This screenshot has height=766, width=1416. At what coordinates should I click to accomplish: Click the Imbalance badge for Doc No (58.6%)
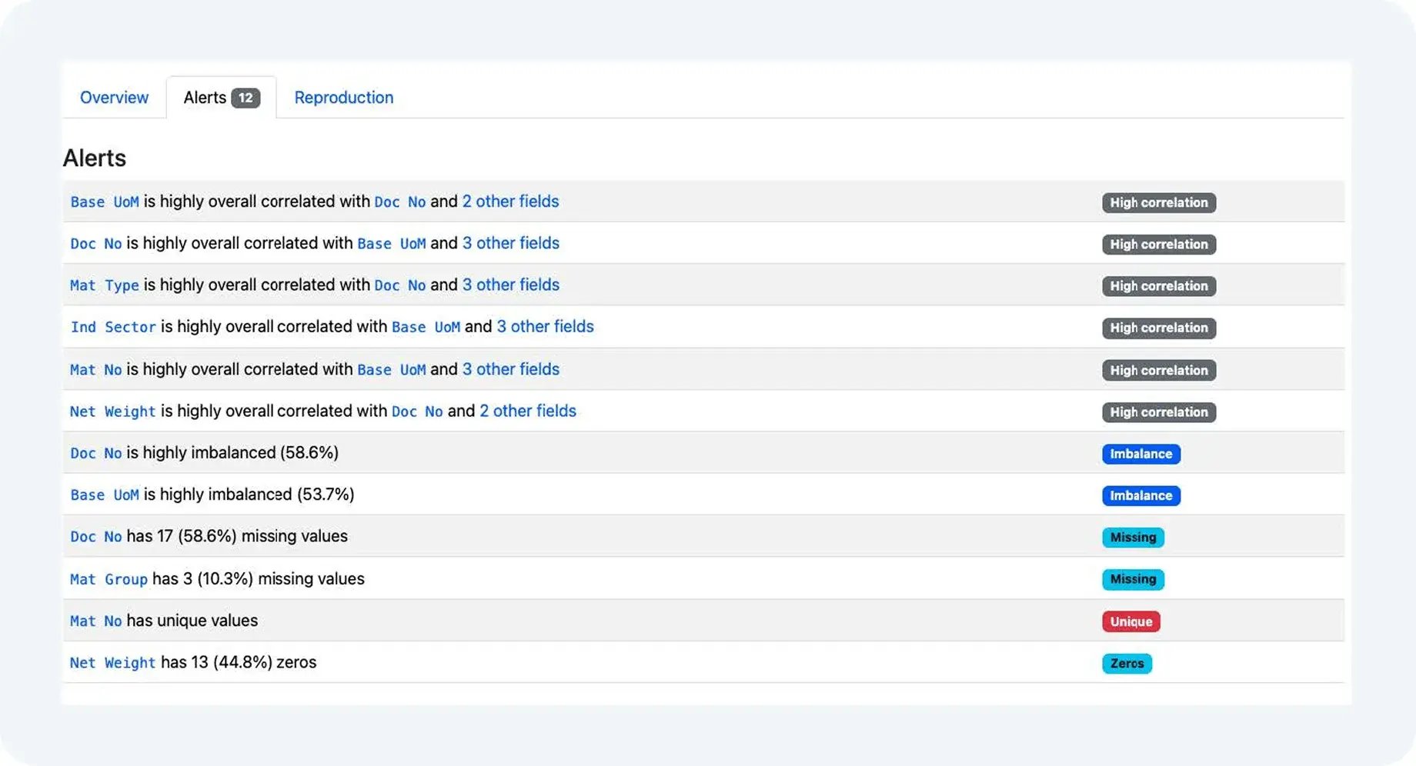(1140, 454)
